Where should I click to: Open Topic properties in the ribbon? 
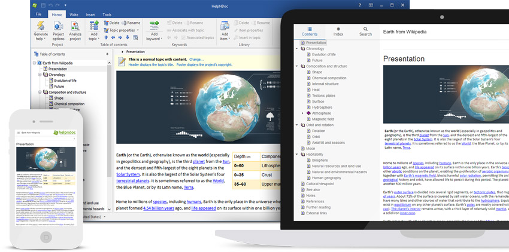click(119, 30)
